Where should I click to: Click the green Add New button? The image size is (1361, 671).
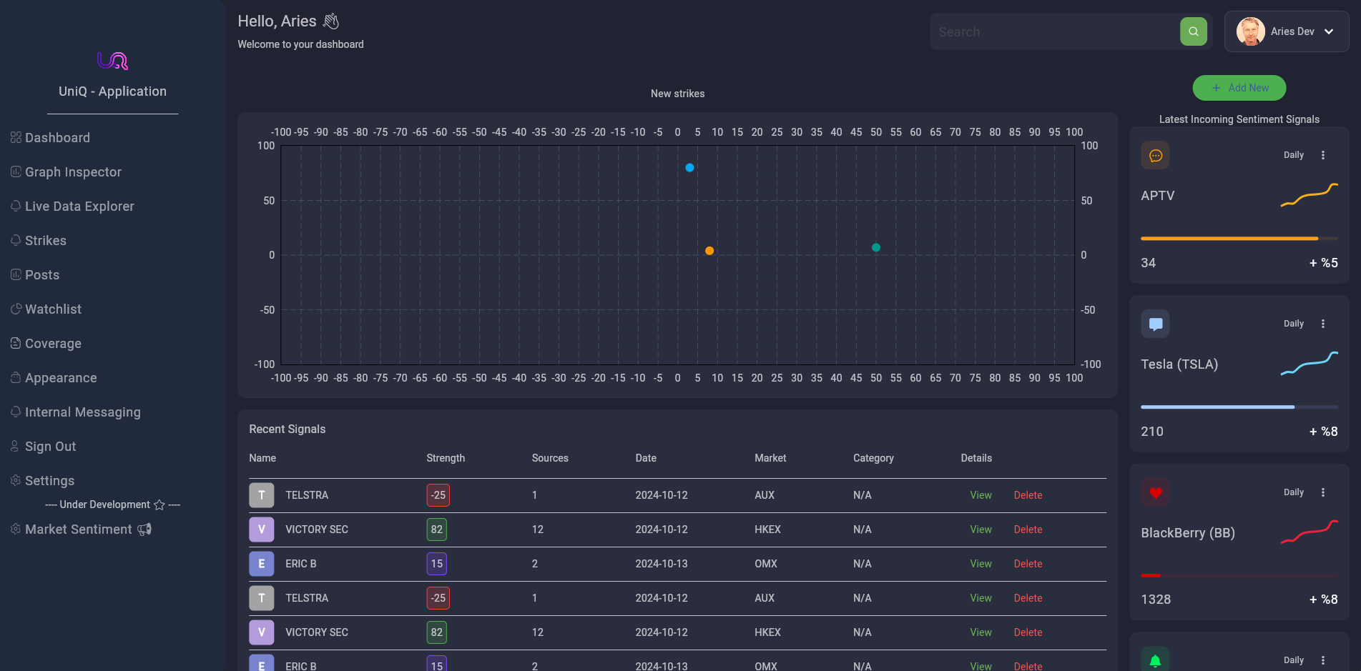coord(1239,88)
